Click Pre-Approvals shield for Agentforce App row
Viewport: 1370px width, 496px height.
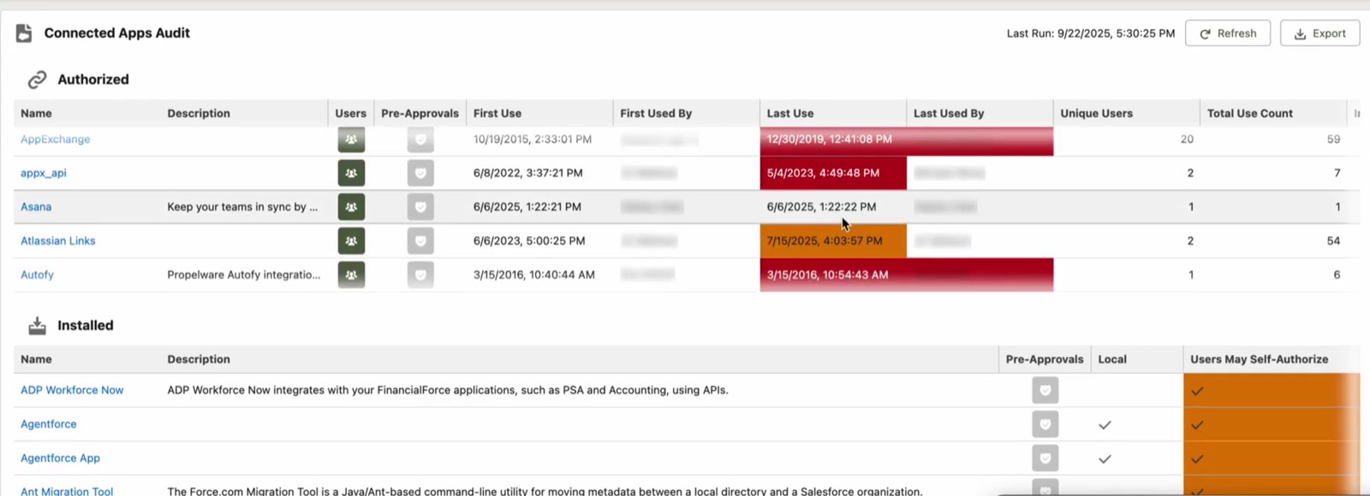coord(1045,458)
